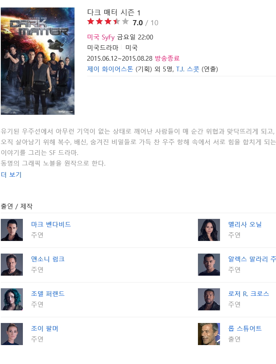Open the 미국 SyFy channel link

101,37
